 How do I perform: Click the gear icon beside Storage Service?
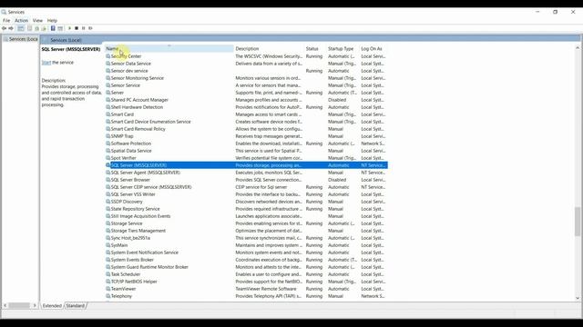(x=108, y=223)
